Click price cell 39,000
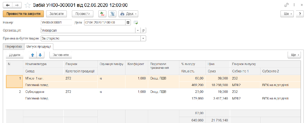This screenshot has width=306, height=123. tap(218, 78)
